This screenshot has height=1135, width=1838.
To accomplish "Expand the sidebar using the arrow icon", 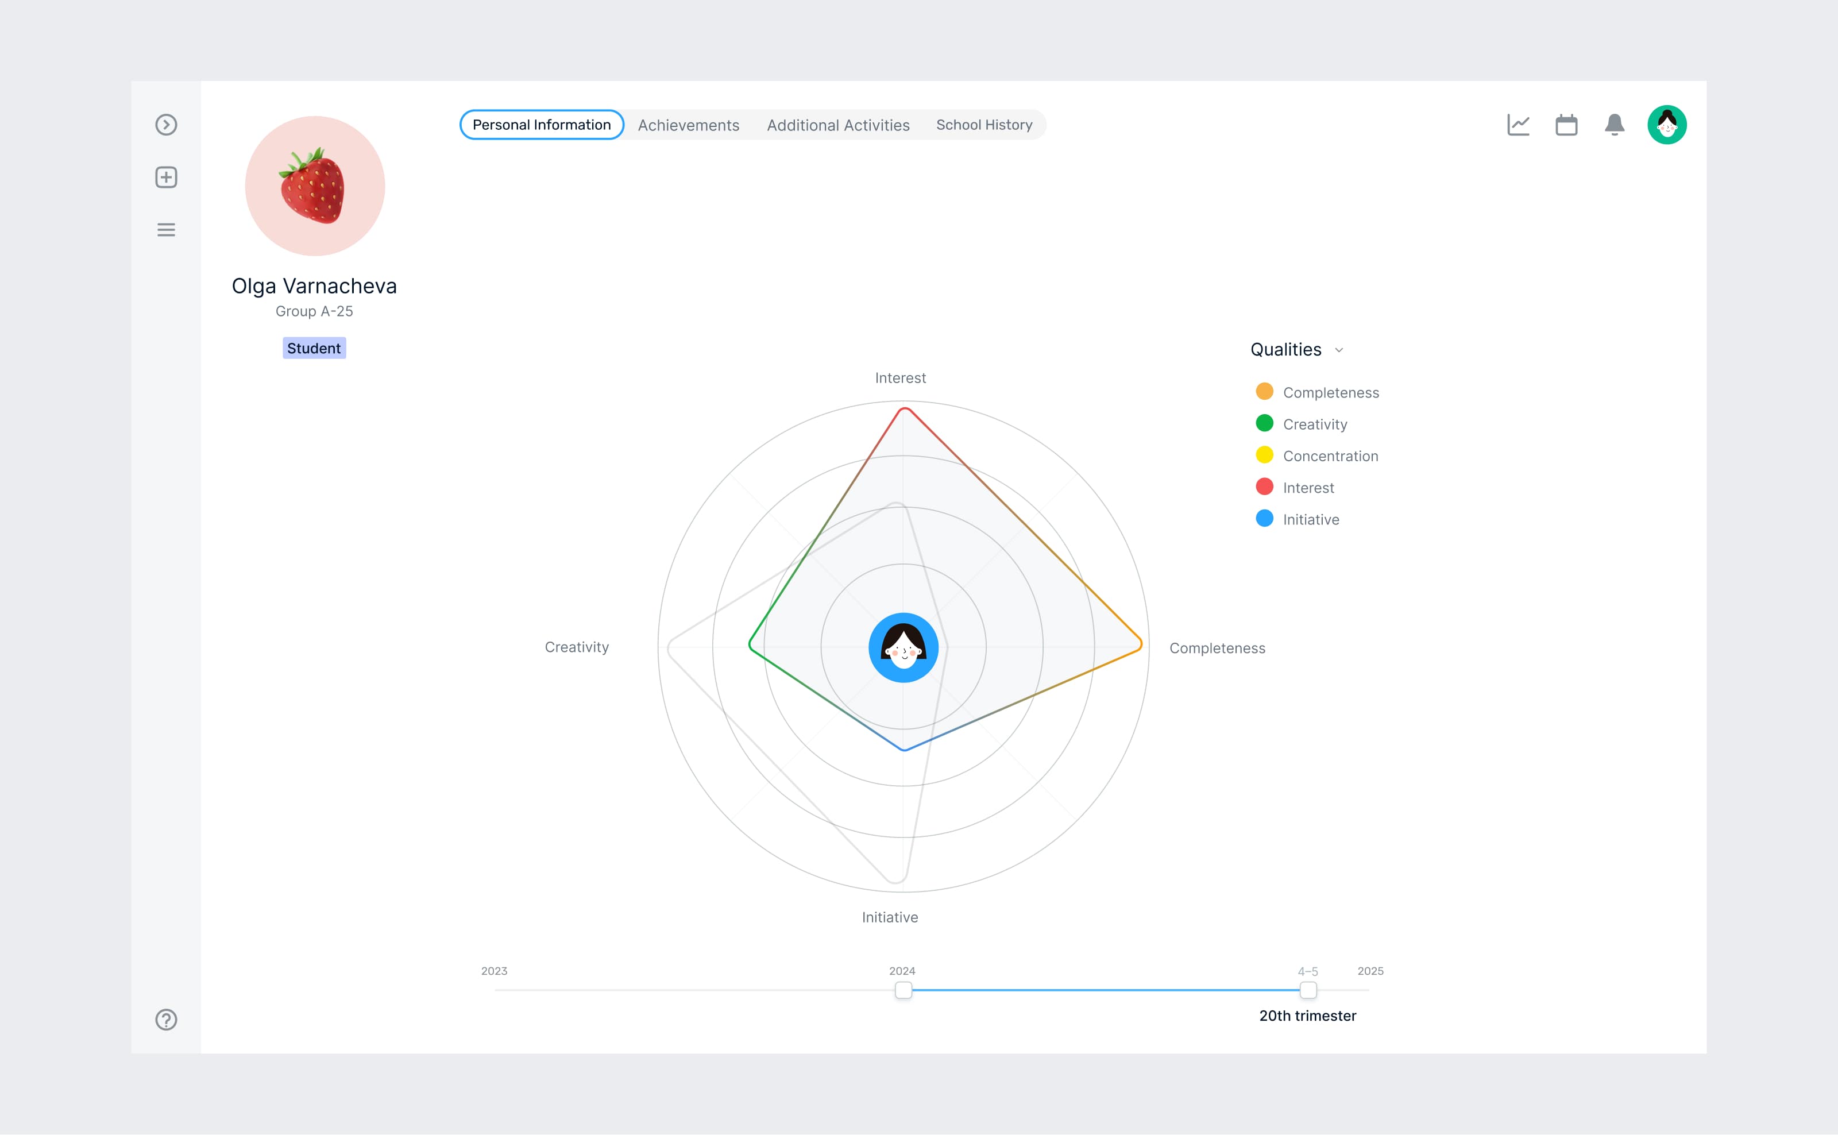I will 166,125.
